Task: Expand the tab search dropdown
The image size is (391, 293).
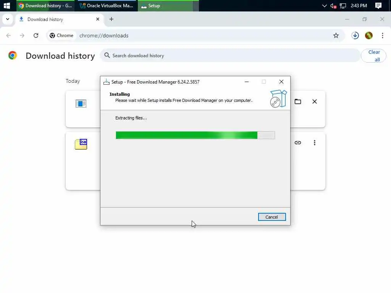Action: 8,19
